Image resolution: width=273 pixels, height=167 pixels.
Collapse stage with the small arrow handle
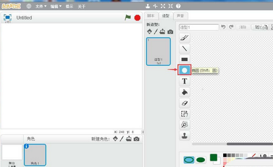143,132
